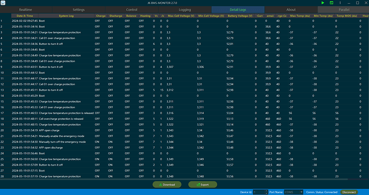Select row 17 'Charge low temperature protection is released'
The image size is (369, 195).
pyautogui.click(x=184, y=113)
